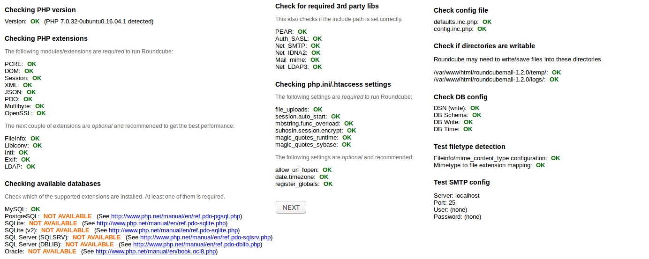Click the date.timezone setting row
This screenshot has width=649, height=259.
coord(302,177)
